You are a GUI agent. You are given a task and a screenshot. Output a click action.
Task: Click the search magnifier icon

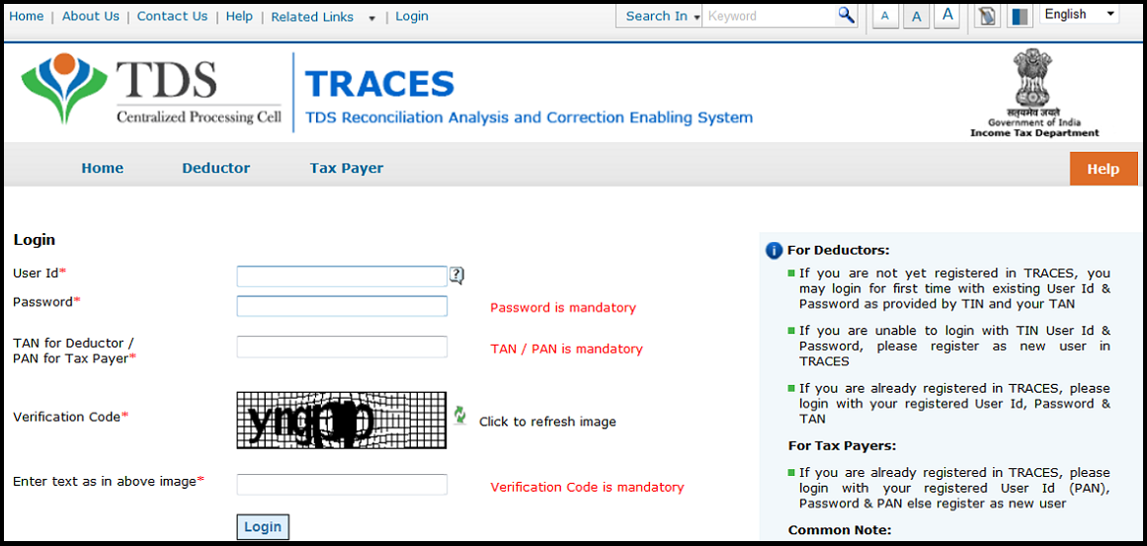[x=847, y=16]
